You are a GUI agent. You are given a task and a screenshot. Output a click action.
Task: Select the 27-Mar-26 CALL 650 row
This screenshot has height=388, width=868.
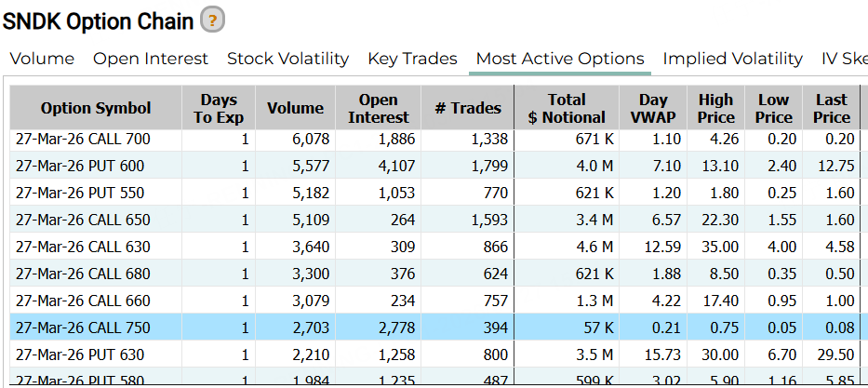83,220
